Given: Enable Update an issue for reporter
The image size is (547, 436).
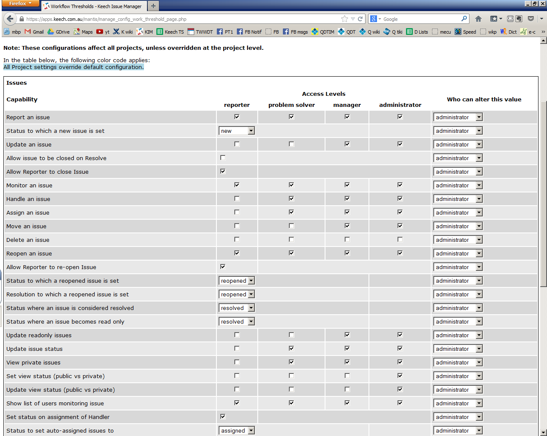Looking at the screenshot, I should coord(237,144).
